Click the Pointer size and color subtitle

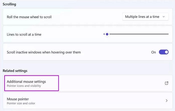coord(21,103)
